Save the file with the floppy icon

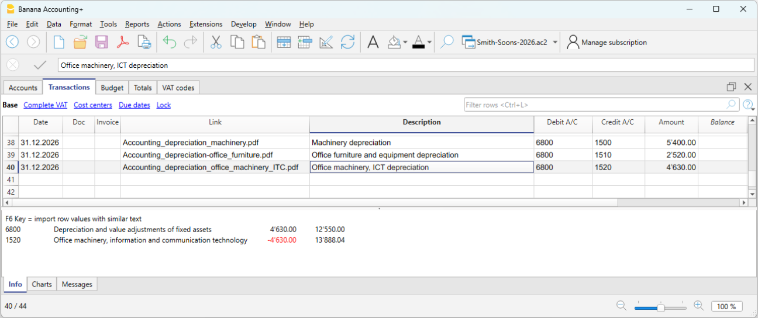(101, 42)
